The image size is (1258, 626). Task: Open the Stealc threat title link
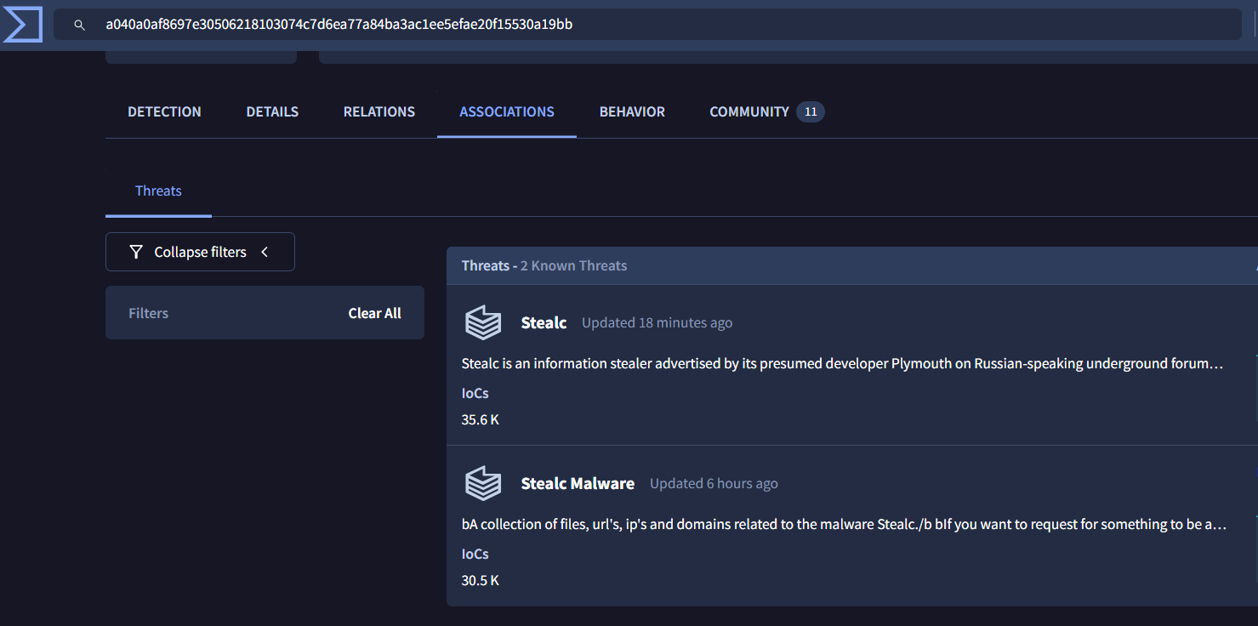tap(544, 322)
